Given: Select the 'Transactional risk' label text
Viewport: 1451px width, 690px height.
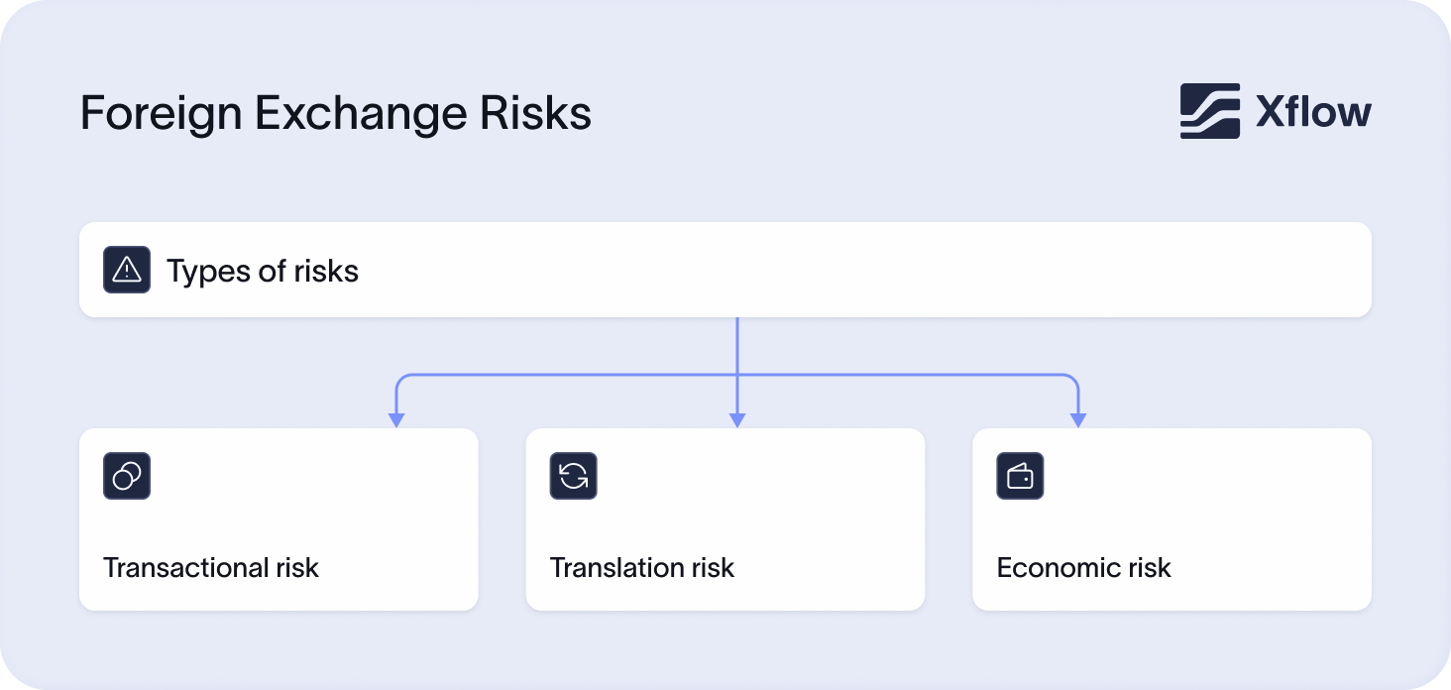Looking at the screenshot, I should (211, 568).
